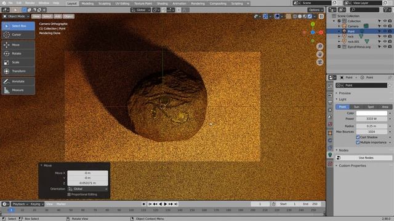Hide the Point light with eye icon

click(385, 31)
